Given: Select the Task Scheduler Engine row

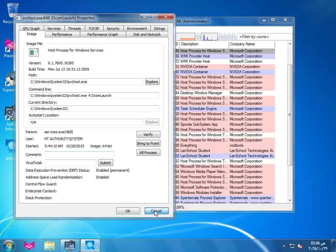Looking at the screenshot, I should pos(225,109).
